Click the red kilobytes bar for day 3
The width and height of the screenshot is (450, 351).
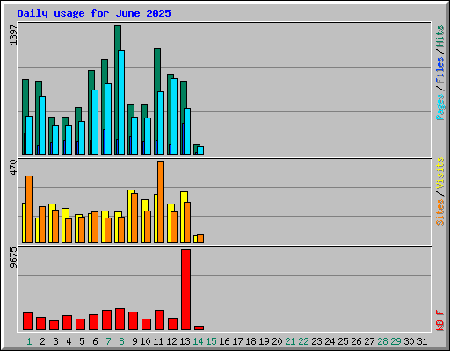coord(54,325)
